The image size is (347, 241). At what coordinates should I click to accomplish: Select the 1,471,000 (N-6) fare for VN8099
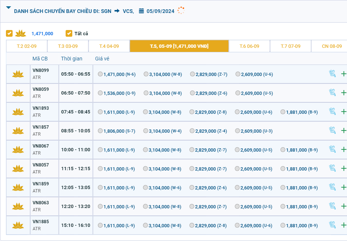click(x=100, y=74)
